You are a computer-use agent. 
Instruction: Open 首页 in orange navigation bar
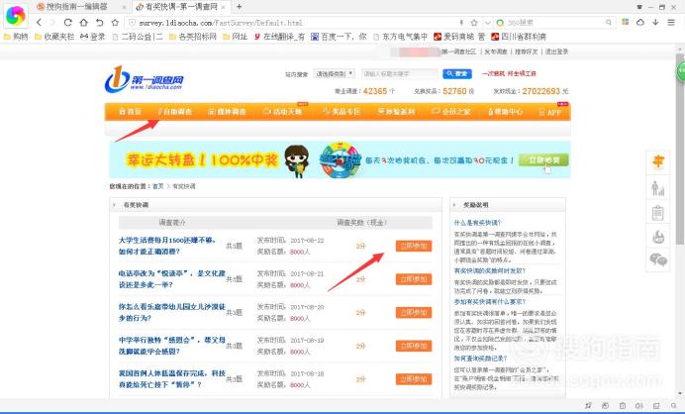coord(131,112)
